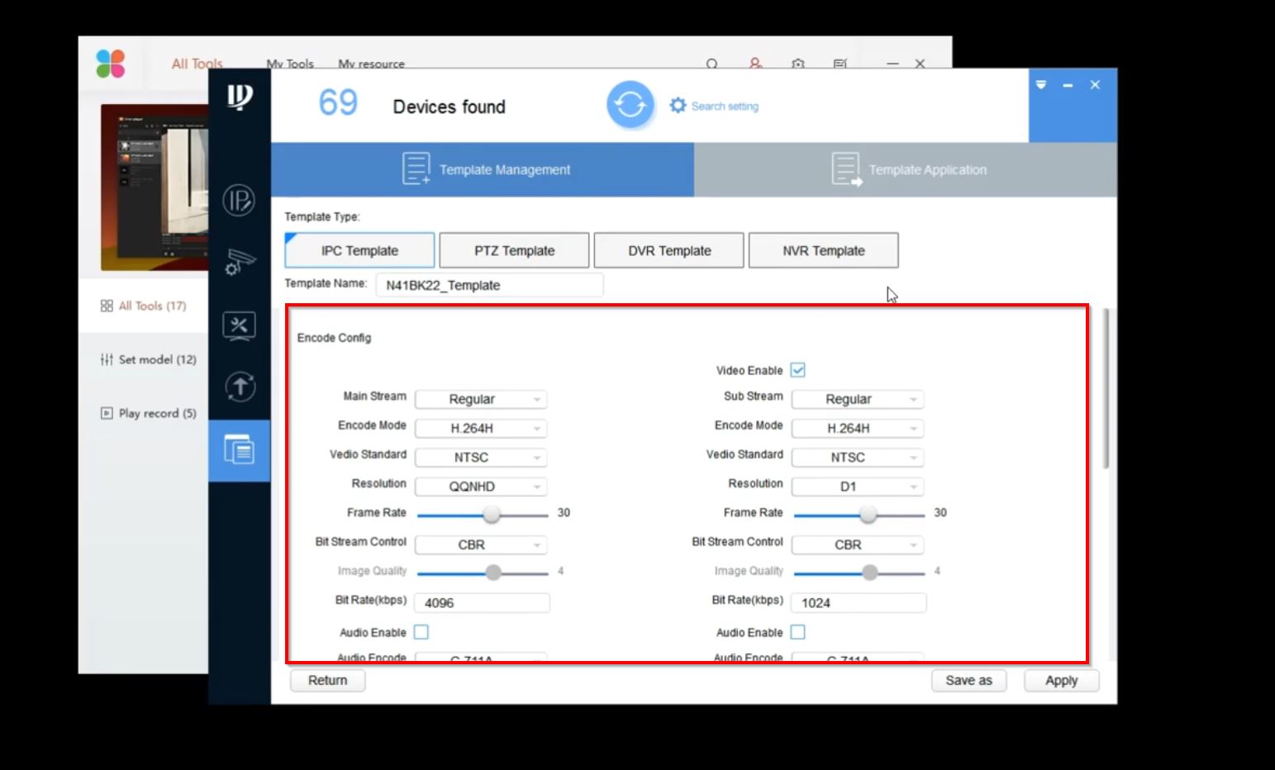Select the DVR Template type

669,250
